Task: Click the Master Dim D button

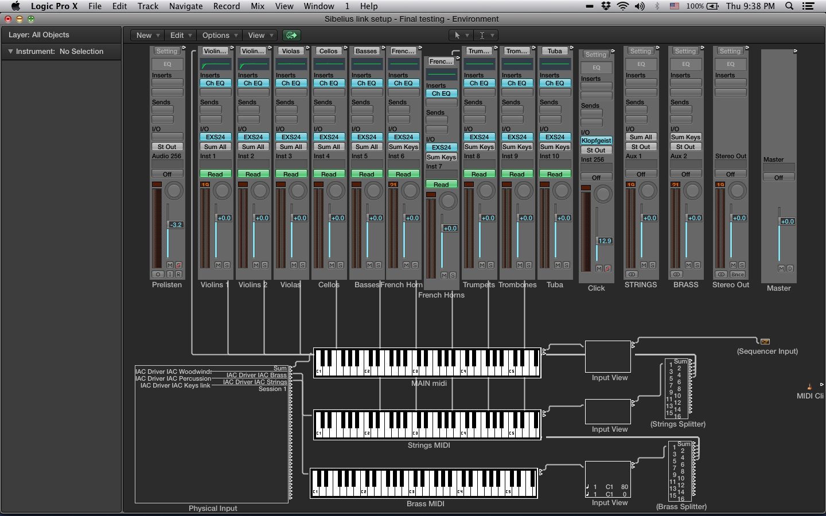Action: pyautogui.click(x=790, y=268)
